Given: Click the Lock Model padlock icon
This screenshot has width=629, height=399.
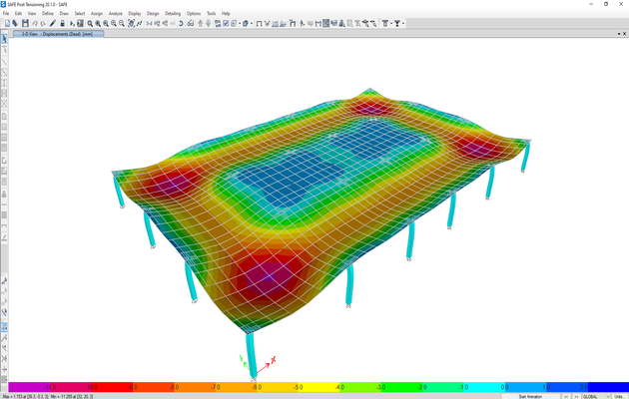Looking at the screenshot, I should 62,23.
